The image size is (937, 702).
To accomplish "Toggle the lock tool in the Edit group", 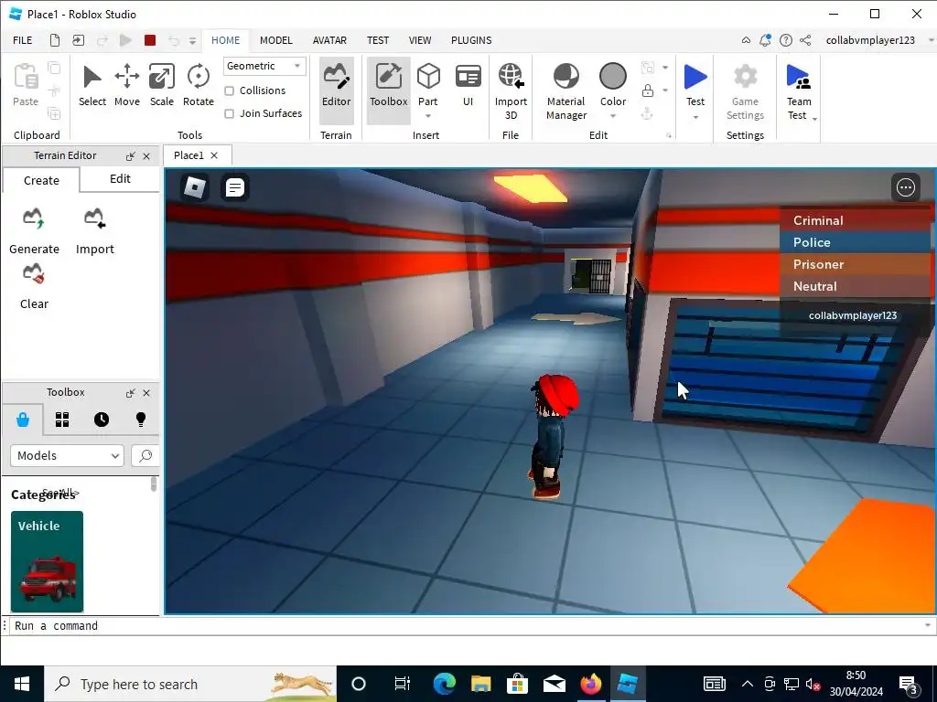I will pyautogui.click(x=648, y=90).
